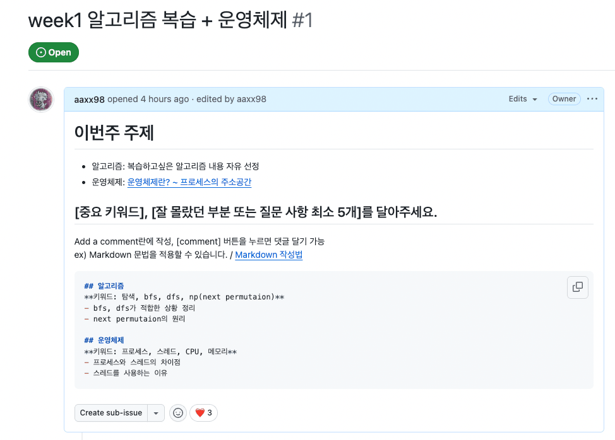
Task: Expand the Create sub-issue dropdown arrow
Action: (x=156, y=413)
